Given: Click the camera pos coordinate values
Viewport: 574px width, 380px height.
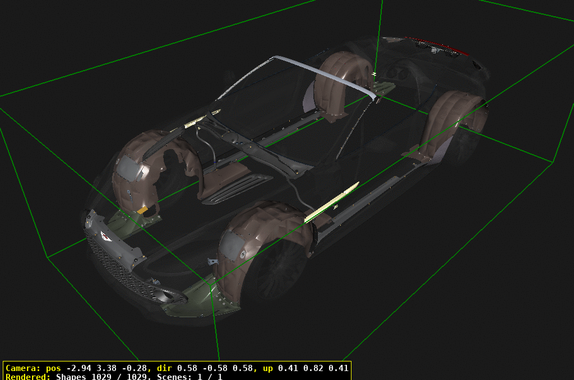Looking at the screenshot, I should tap(107, 368).
